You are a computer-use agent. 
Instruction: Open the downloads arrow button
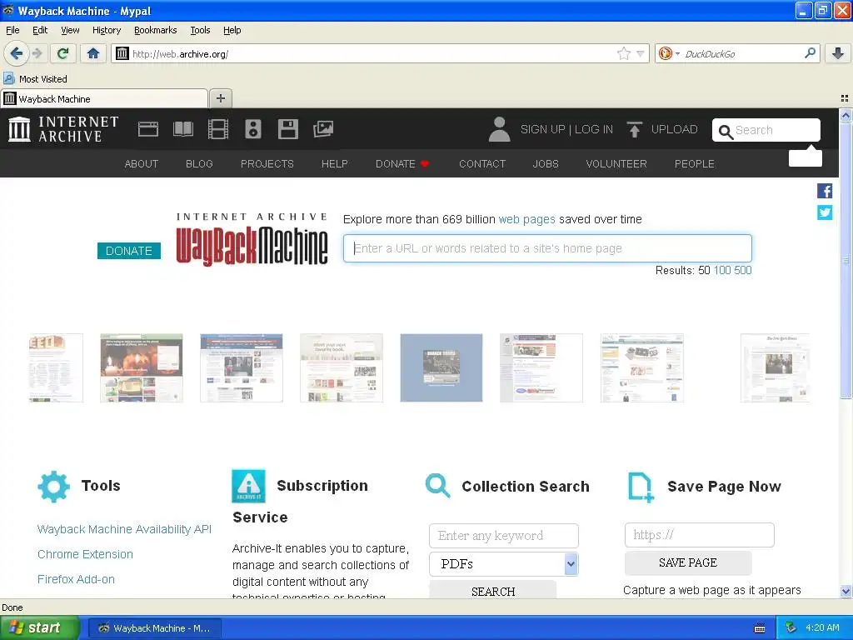[x=838, y=53]
